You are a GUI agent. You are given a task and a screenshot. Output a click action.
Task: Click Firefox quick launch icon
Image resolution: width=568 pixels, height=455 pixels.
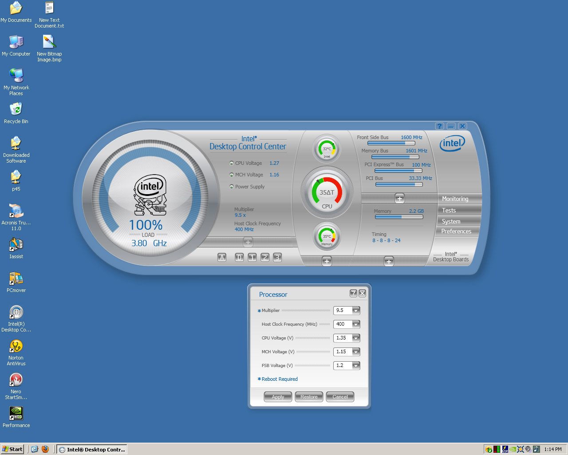(45, 449)
